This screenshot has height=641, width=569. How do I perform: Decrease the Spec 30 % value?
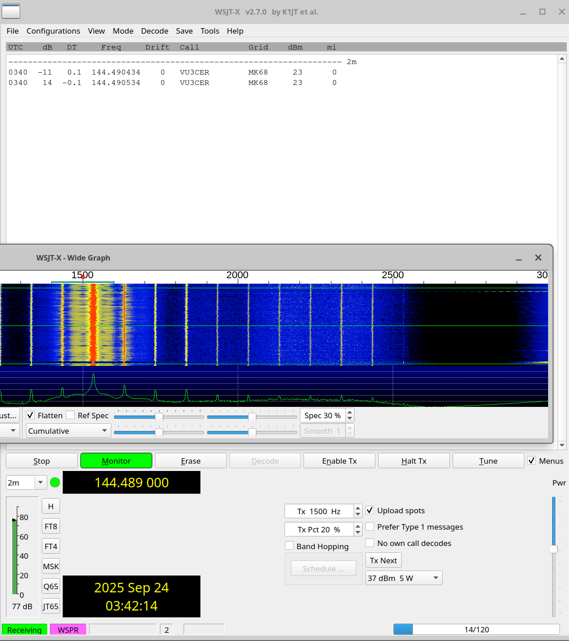349,419
